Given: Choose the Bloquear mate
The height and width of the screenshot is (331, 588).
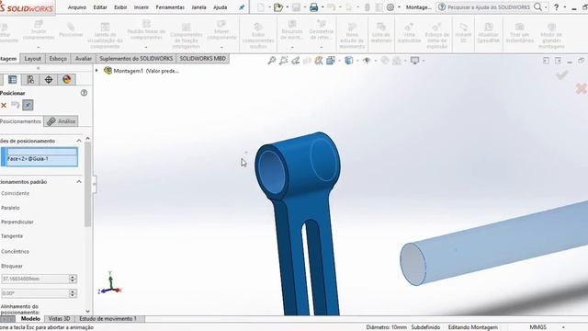Looking at the screenshot, I should [x=12, y=266].
